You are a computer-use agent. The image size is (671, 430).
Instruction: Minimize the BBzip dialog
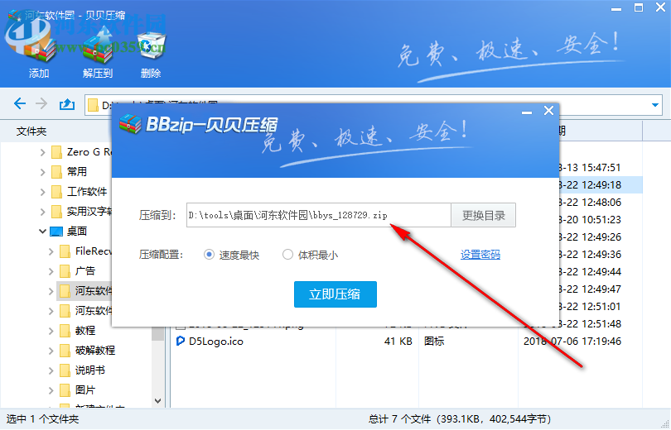pos(527,112)
